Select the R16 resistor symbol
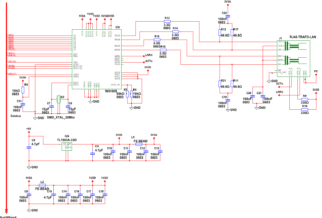 click(x=163, y=50)
